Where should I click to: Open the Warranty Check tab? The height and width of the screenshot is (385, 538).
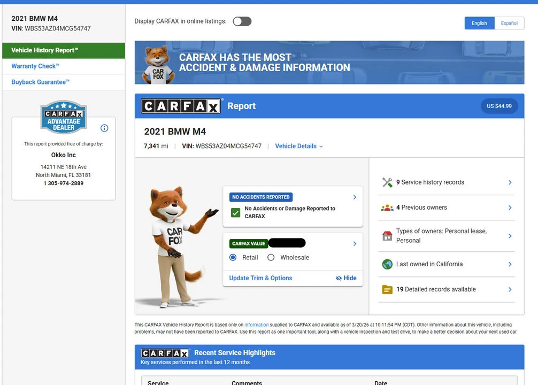64,66
